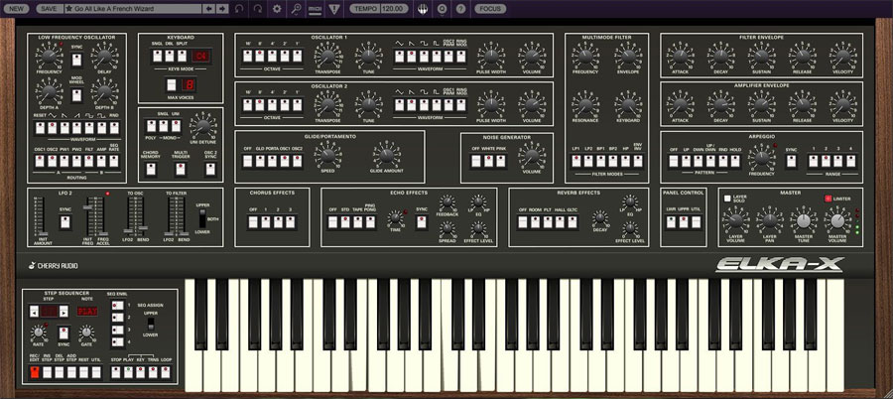Viewport: 893px width, 399px height.
Task: Click the MASTER VOLUME knob
Action: [x=836, y=221]
